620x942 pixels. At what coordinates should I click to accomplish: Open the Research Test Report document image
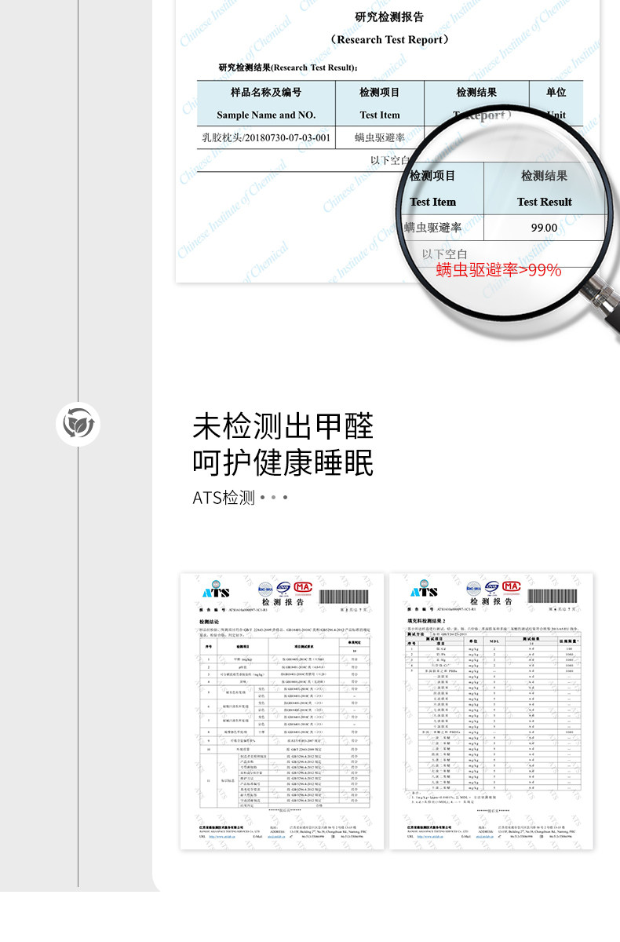pos(387,141)
